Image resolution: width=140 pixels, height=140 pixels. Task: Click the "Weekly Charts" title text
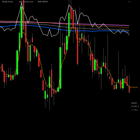click(8, 2)
